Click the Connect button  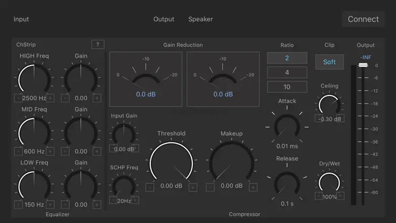click(363, 19)
